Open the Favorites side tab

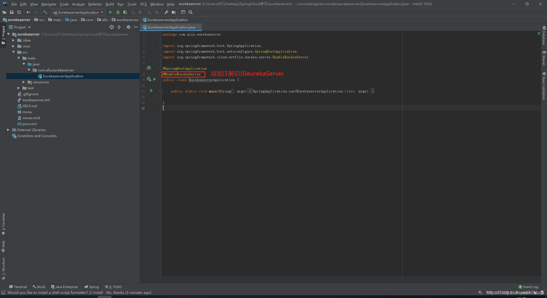point(3,224)
